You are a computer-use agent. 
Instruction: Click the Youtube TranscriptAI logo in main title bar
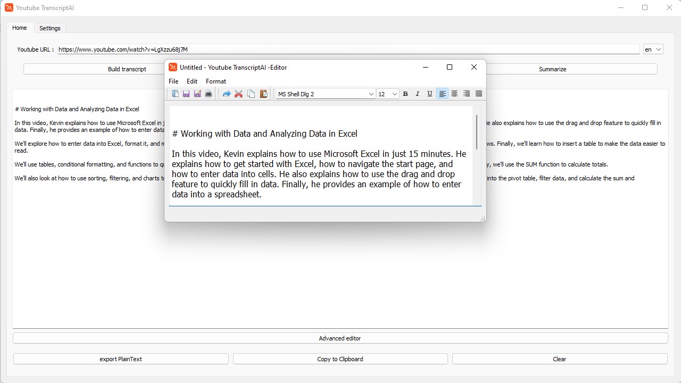click(x=9, y=7)
